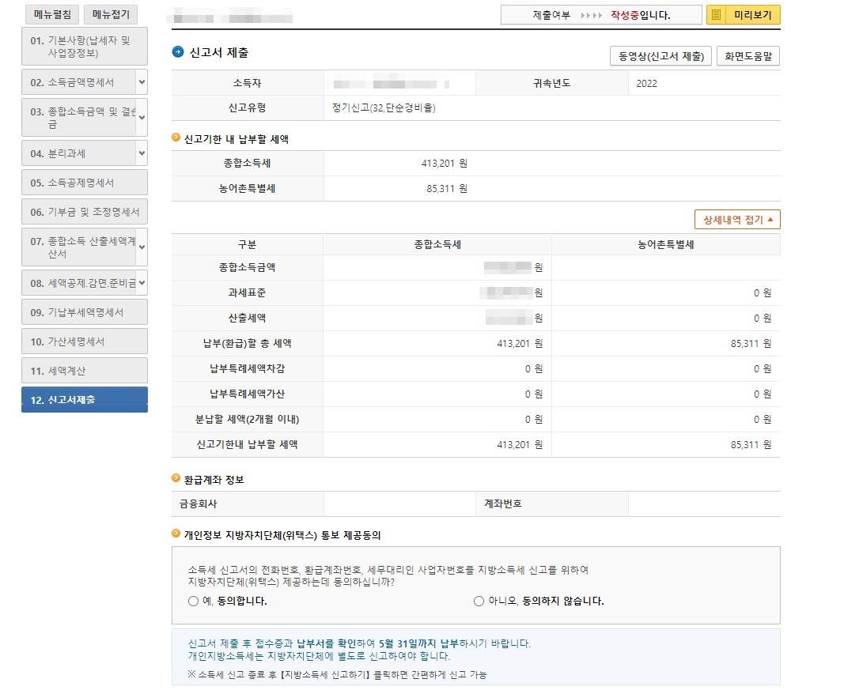Expand the 02. 소득금액명세서 dropdown
Viewport: 844px width, 694px height.
tap(141, 81)
